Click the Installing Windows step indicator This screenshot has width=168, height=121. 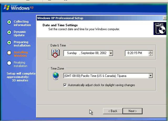click(x=9, y=53)
